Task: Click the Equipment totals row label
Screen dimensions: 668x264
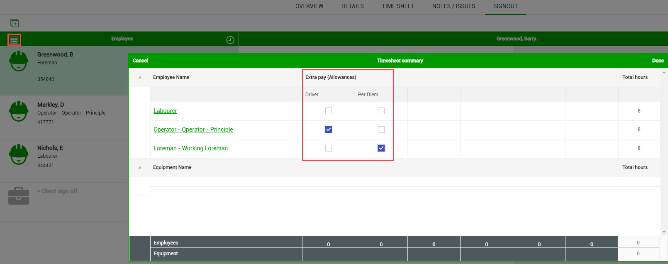Action: tap(166, 254)
